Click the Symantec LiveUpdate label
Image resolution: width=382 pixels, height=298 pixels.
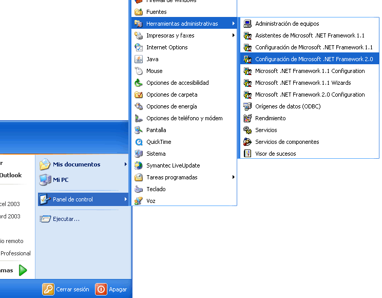[173, 165]
